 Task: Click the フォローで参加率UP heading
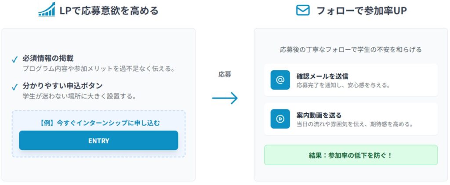(361, 11)
